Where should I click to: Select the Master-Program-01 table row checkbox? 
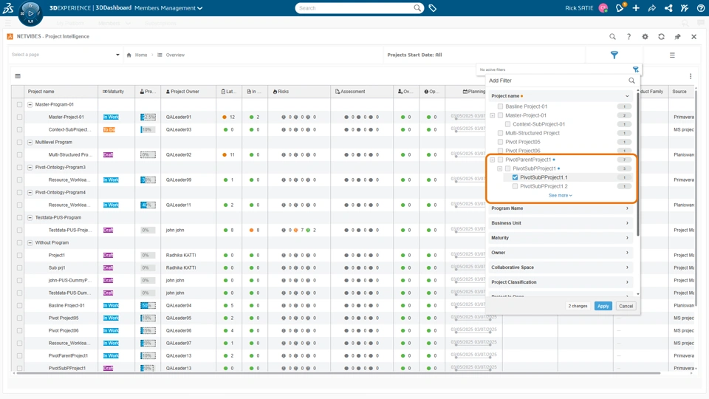(x=19, y=104)
